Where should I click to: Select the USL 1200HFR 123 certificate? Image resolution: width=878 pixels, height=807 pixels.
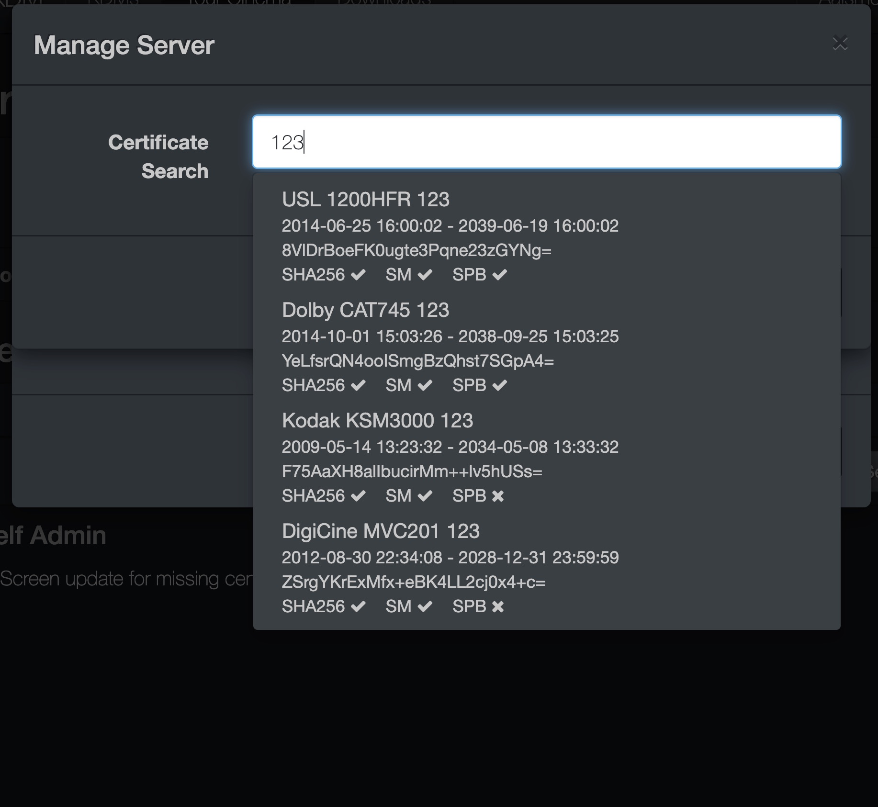pyautogui.click(x=547, y=236)
